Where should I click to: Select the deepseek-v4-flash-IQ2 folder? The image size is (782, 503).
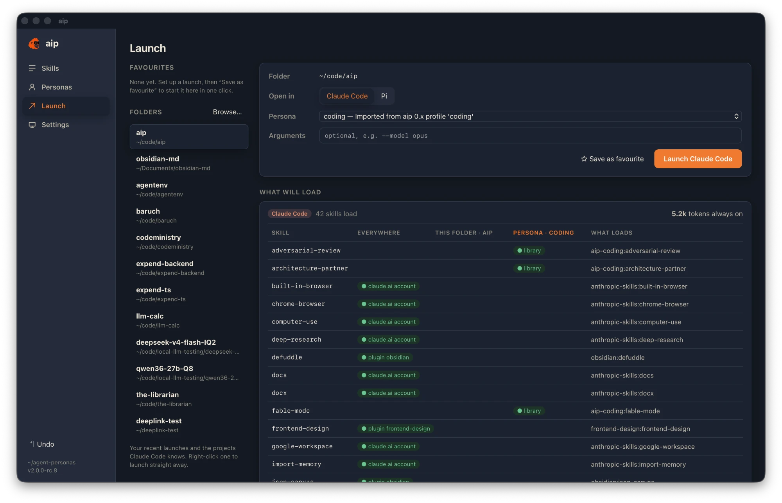click(x=189, y=346)
